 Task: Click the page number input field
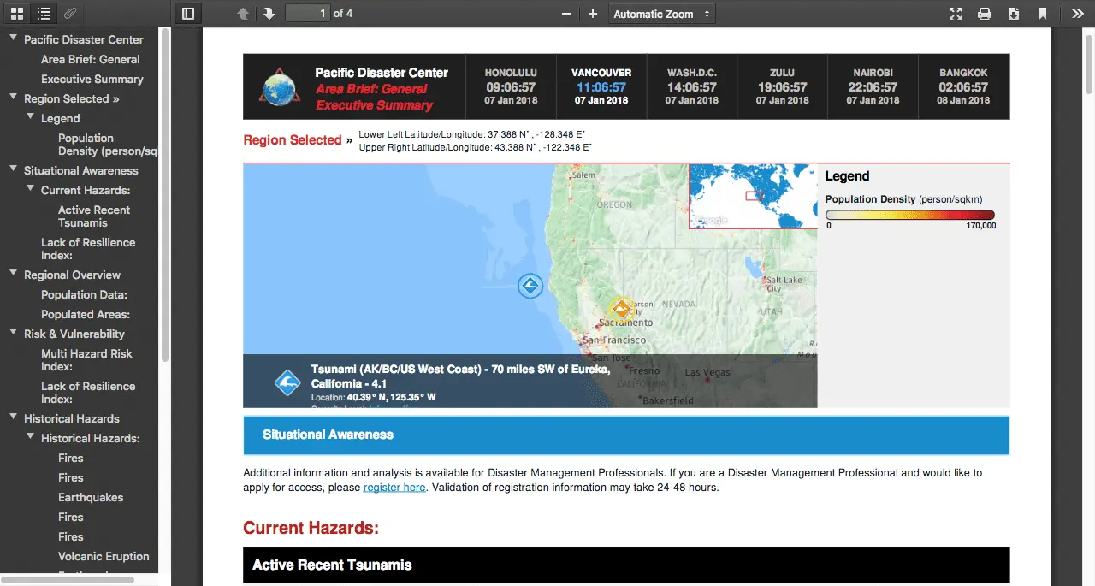pos(308,14)
